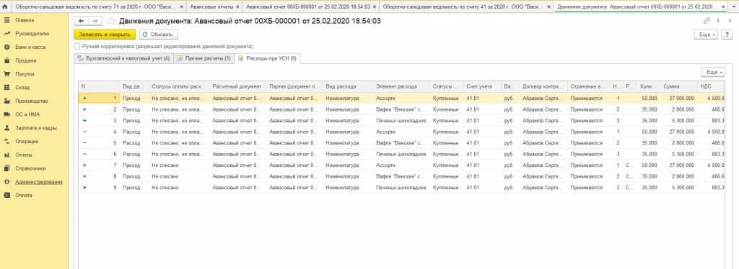Open the Производство section icon
This screenshot has height=269, width=739.
6,101
